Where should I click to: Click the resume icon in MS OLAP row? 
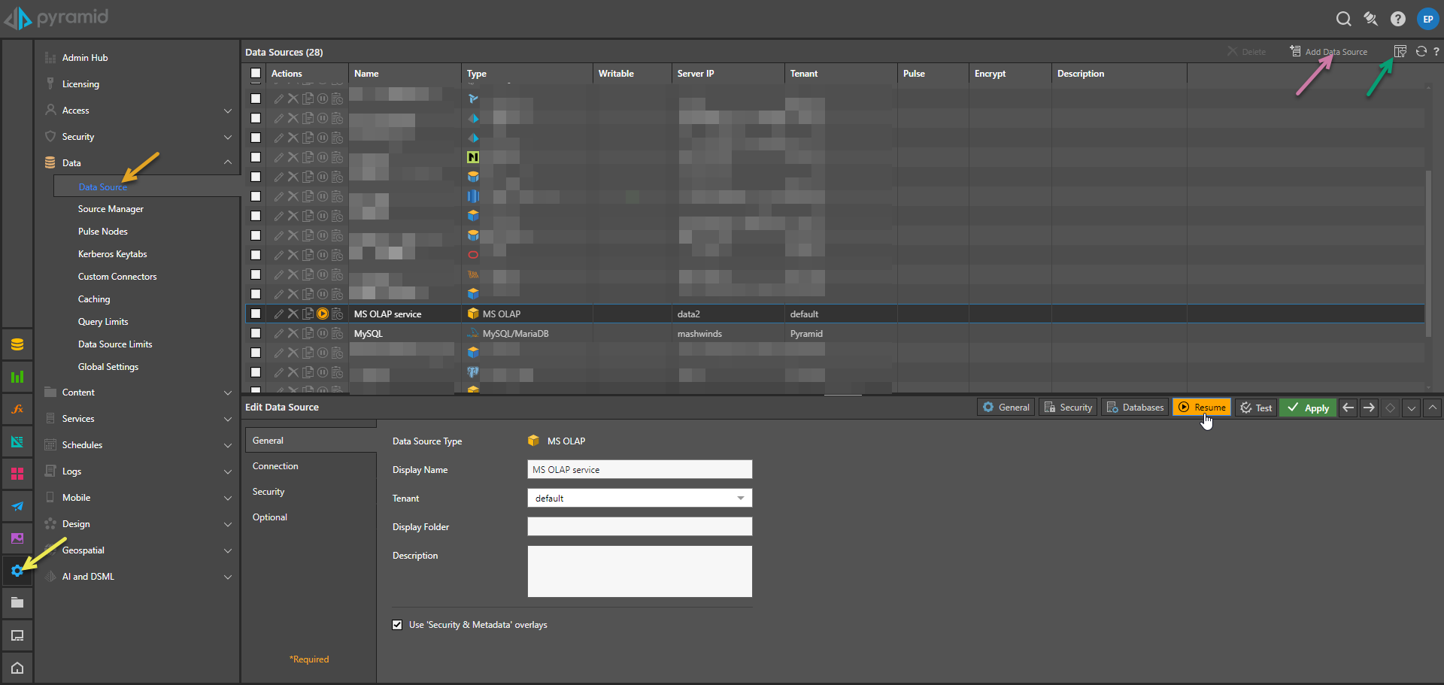tap(323, 314)
